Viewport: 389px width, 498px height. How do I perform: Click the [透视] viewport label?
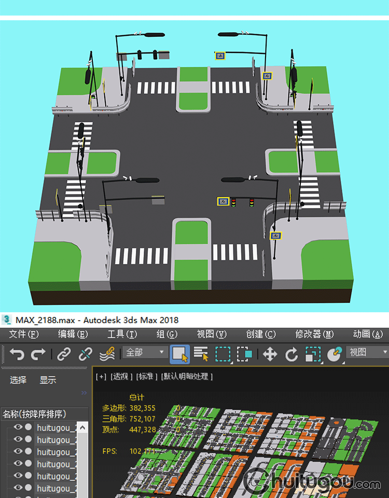120,376
